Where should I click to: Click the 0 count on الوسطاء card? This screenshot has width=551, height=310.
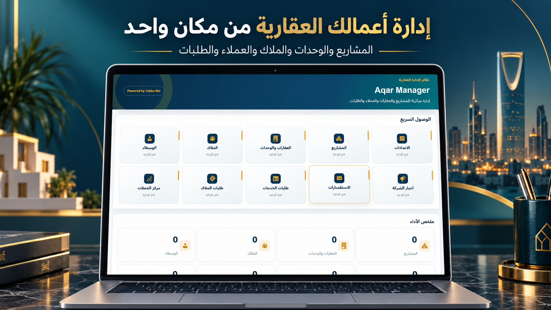coord(175,240)
